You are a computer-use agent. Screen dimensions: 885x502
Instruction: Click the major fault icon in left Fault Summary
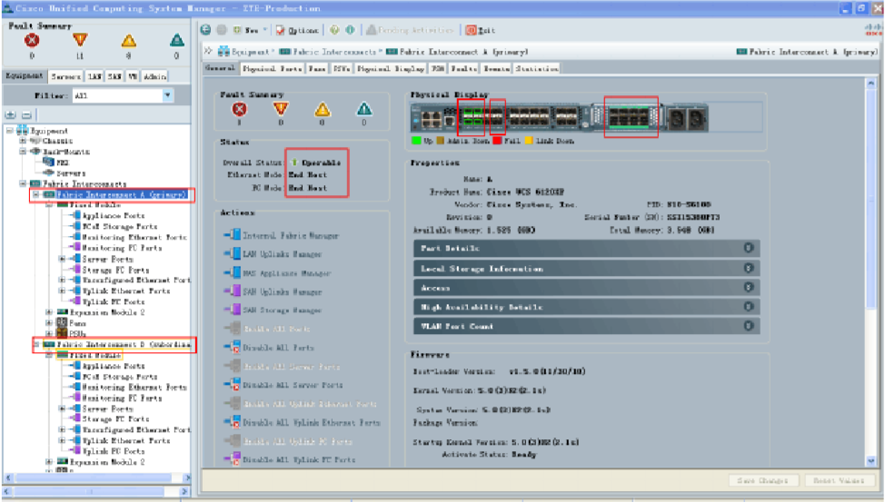80,40
